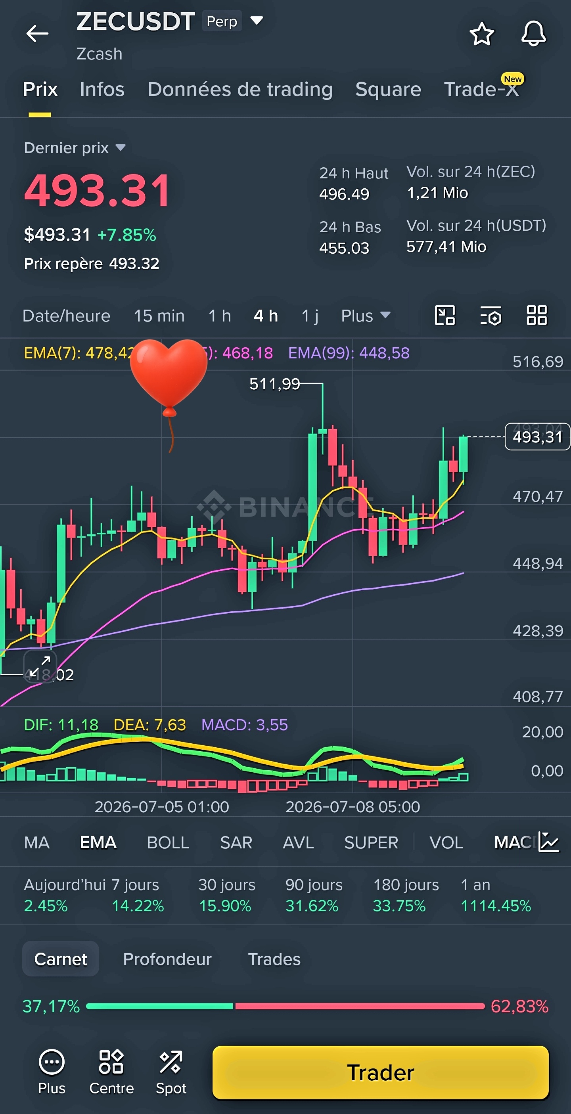Viewport: 571px width, 1114px height.
Task: Expand the Plus timeframe dropdown
Action: point(366,316)
